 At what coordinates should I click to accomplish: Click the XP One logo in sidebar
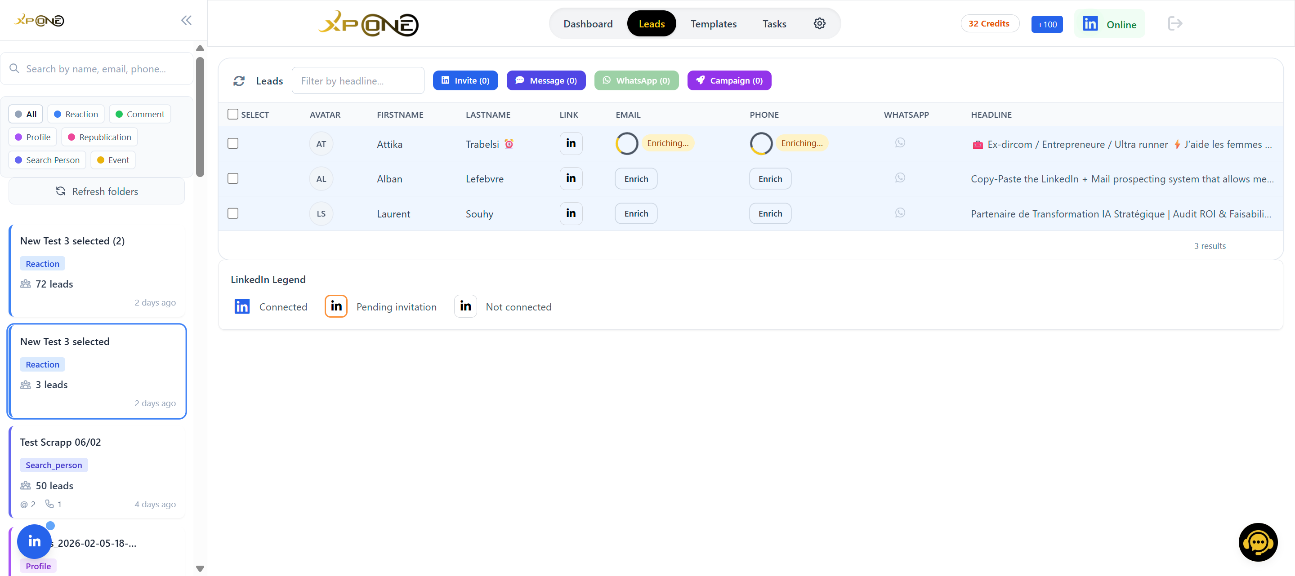pos(39,21)
